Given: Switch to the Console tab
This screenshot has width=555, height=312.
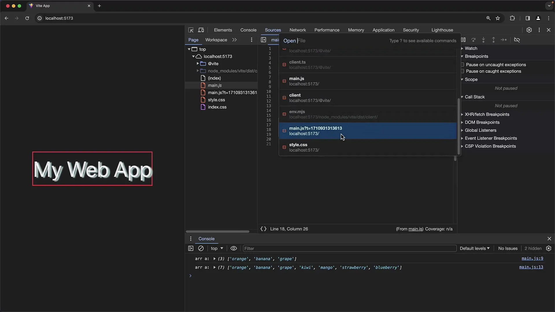Looking at the screenshot, I should [249, 30].
